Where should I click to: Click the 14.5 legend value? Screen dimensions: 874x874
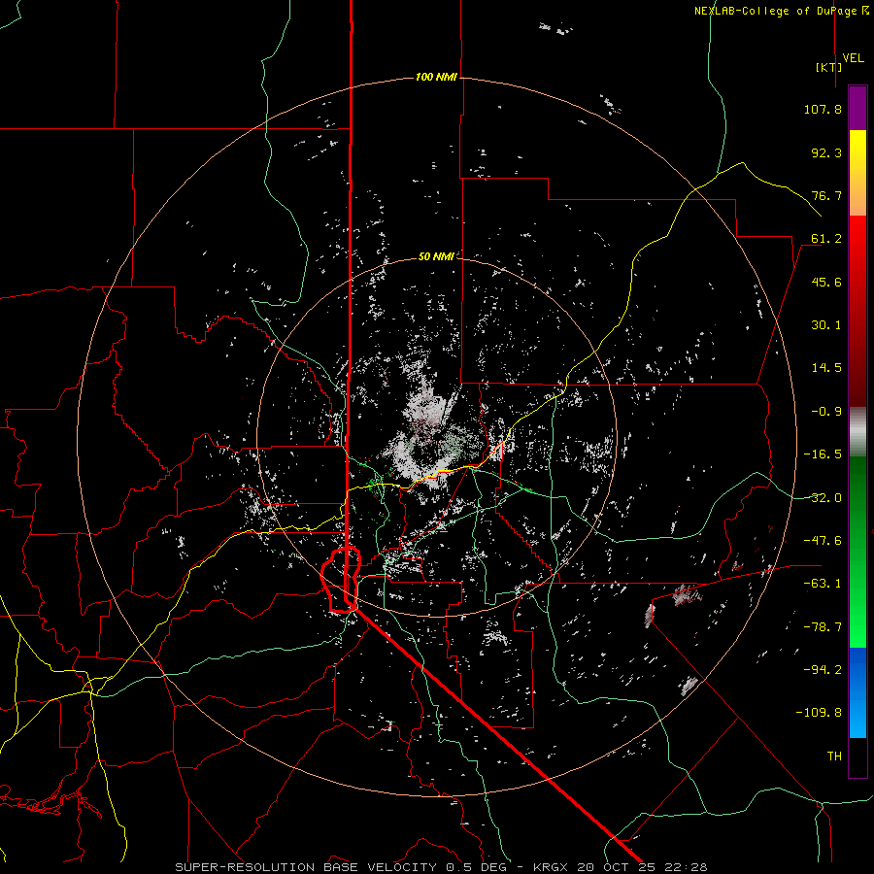(826, 368)
